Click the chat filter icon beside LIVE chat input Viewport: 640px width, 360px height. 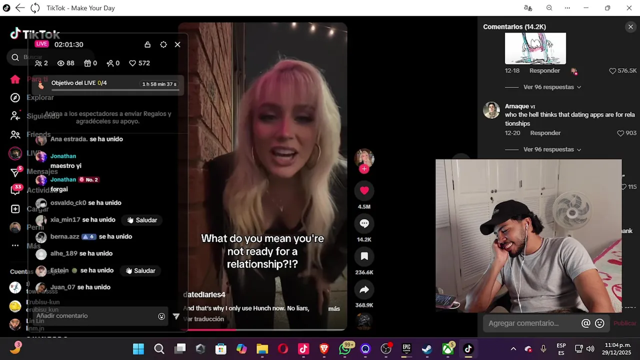pyautogui.click(x=176, y=316)
